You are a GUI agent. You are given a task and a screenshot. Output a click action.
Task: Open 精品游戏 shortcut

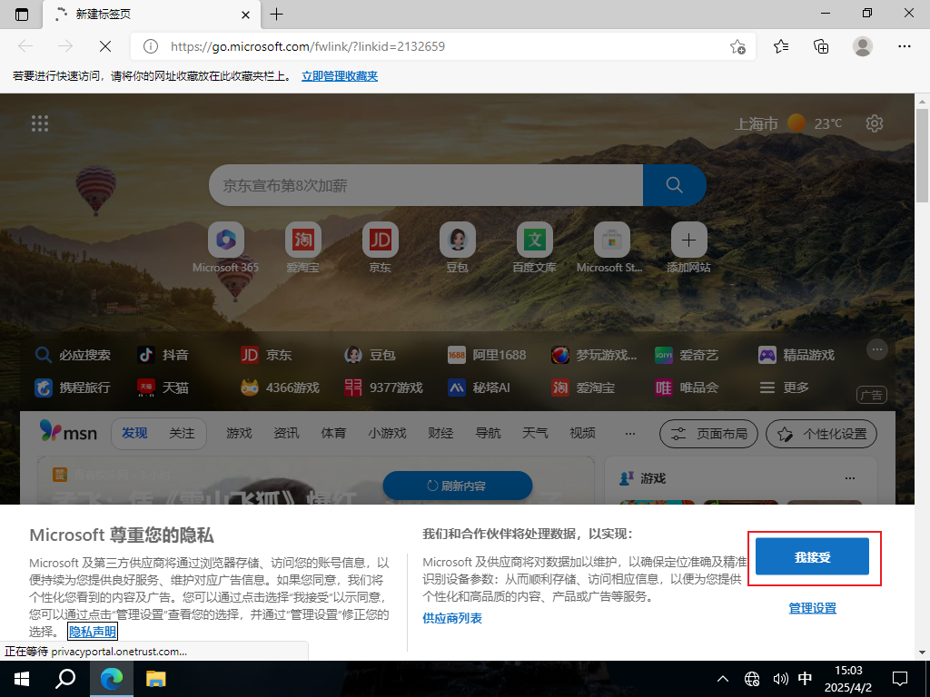796,355
